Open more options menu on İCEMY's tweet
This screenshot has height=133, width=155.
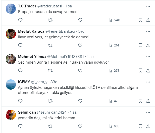coord(148,82)
